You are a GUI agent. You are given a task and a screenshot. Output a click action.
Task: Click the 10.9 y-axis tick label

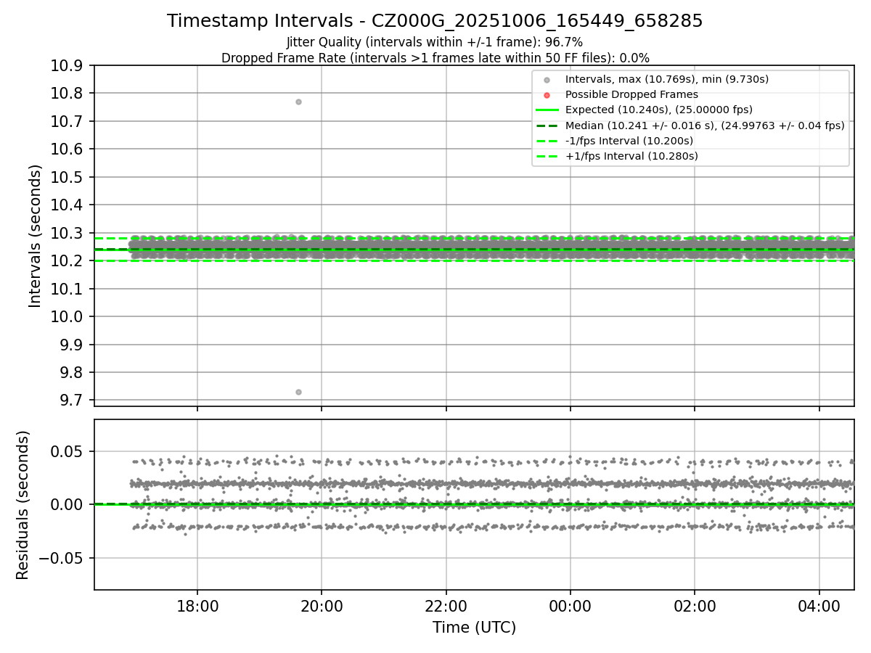[68, 66]
